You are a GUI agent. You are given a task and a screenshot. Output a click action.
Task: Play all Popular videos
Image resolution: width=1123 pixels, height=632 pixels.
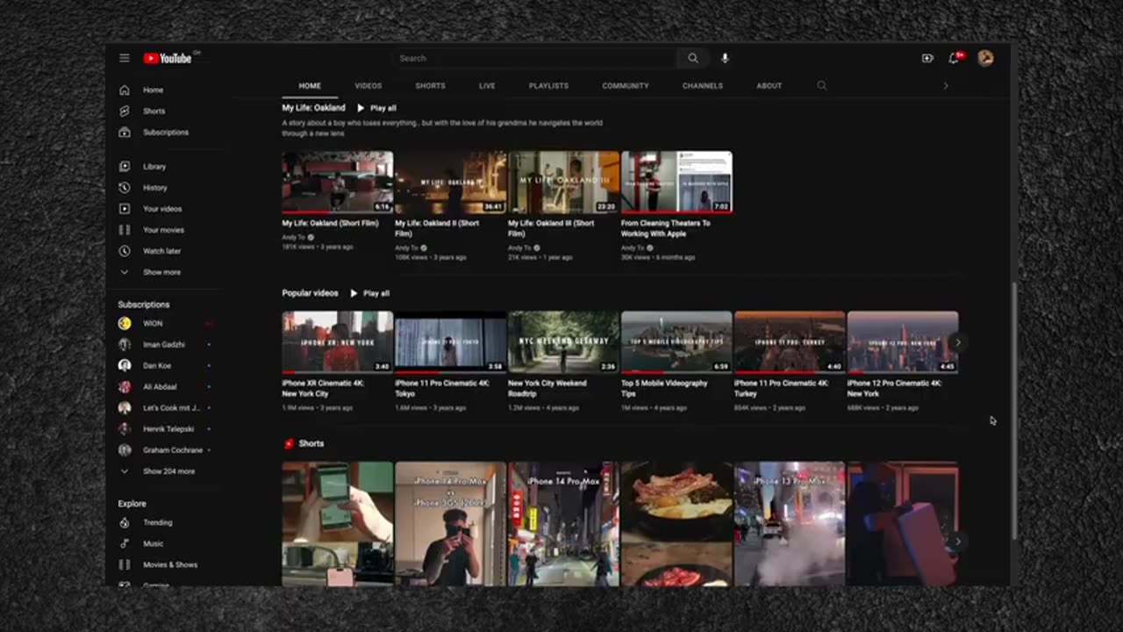tap(369, 293)
